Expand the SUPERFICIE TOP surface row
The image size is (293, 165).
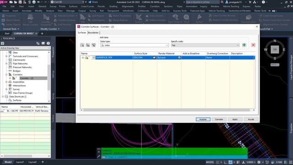(83, 58)
